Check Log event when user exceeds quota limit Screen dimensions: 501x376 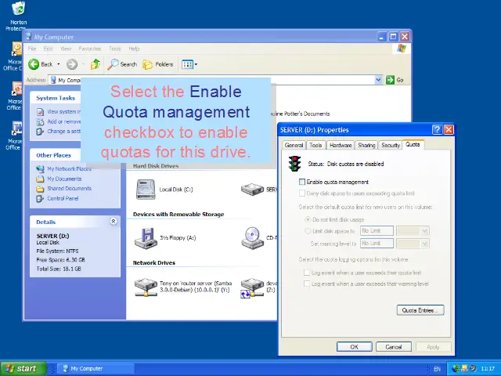307,273
